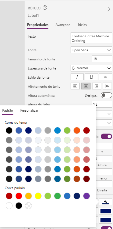Align text to the center

coord(86,86)
